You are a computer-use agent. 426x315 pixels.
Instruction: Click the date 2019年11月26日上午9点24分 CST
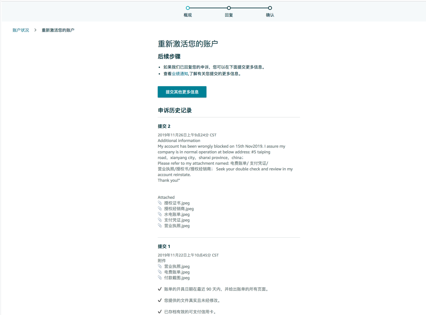(187, 135)
